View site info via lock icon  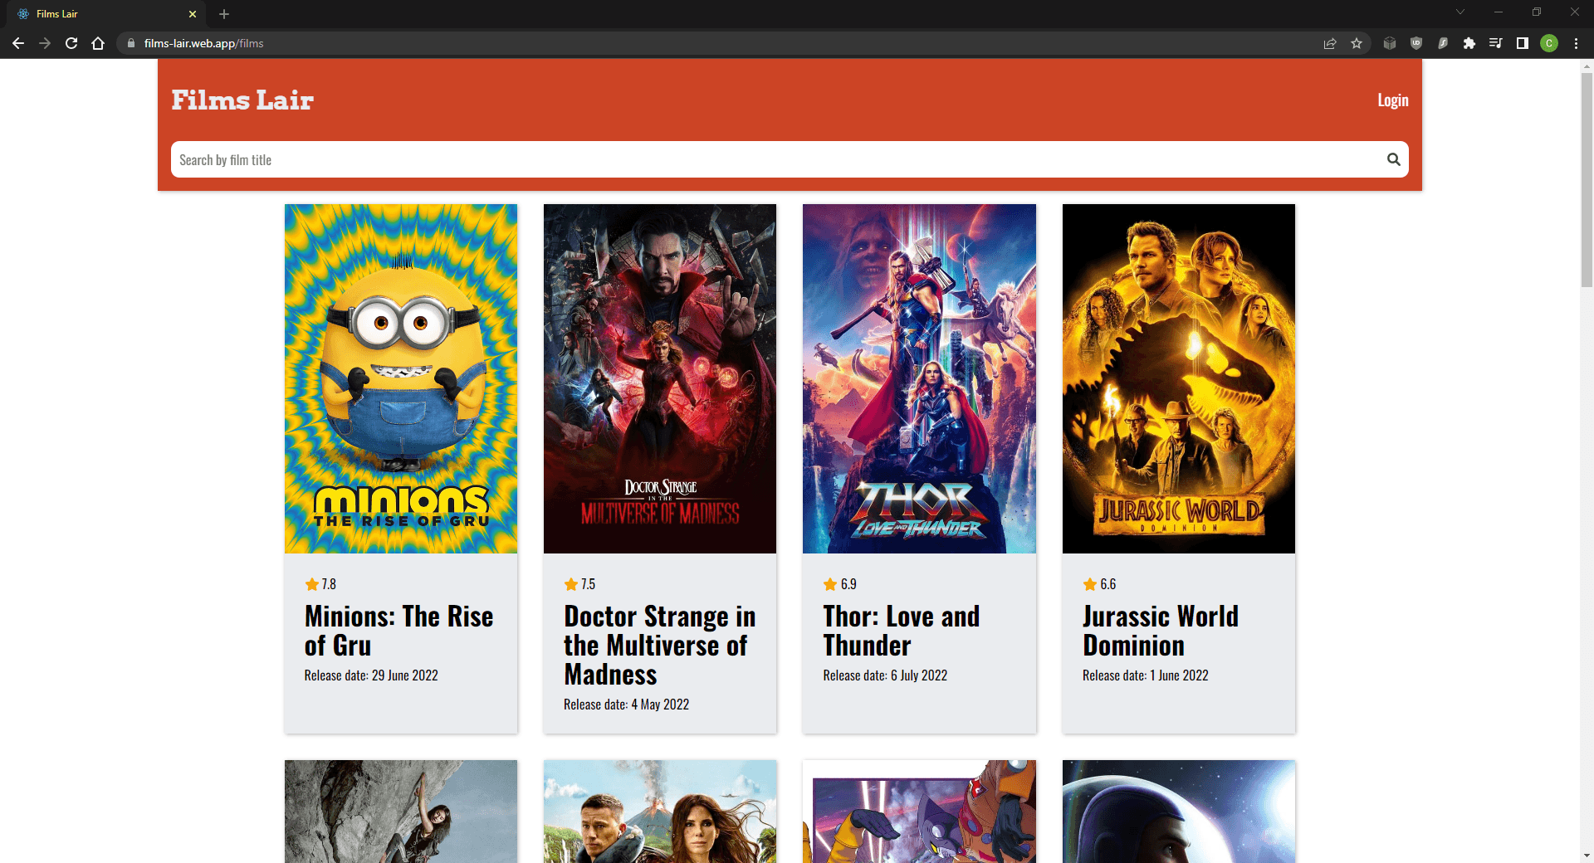(130, 43)
